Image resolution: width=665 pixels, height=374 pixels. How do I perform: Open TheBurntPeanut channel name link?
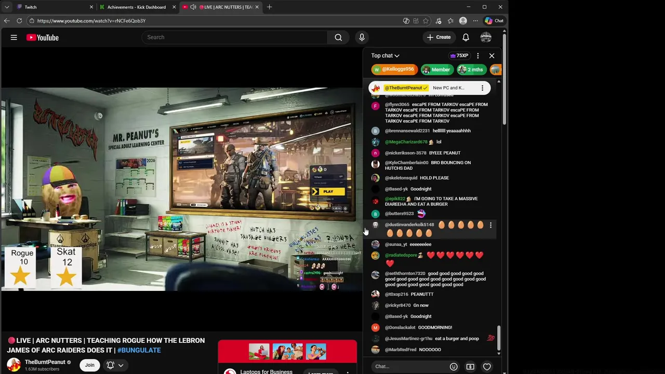45,362
